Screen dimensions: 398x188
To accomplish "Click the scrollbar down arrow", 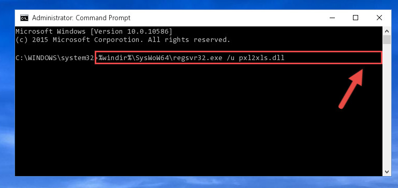I will point(387,172).
